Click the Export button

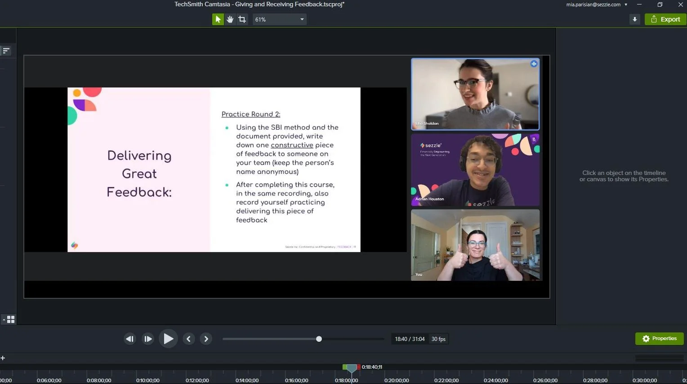[x=665, y=19]
